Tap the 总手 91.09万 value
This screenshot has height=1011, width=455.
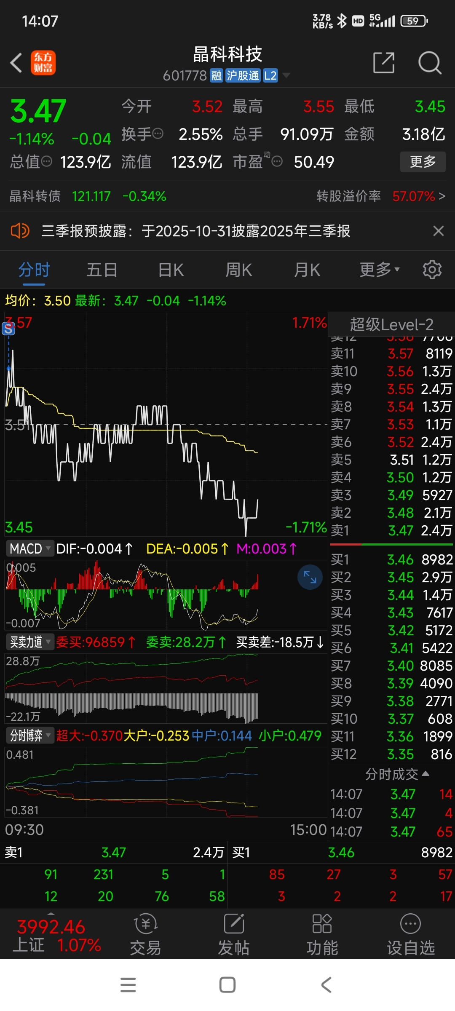307,134
